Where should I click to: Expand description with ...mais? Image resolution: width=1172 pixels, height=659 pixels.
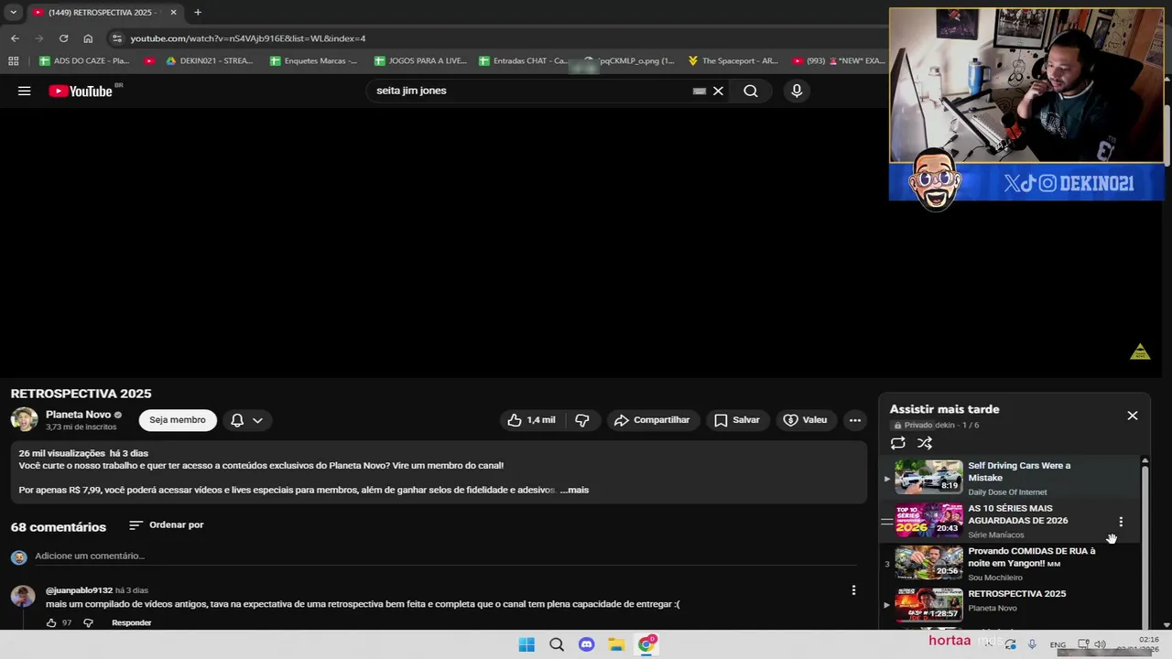click(x=574, y=490)
